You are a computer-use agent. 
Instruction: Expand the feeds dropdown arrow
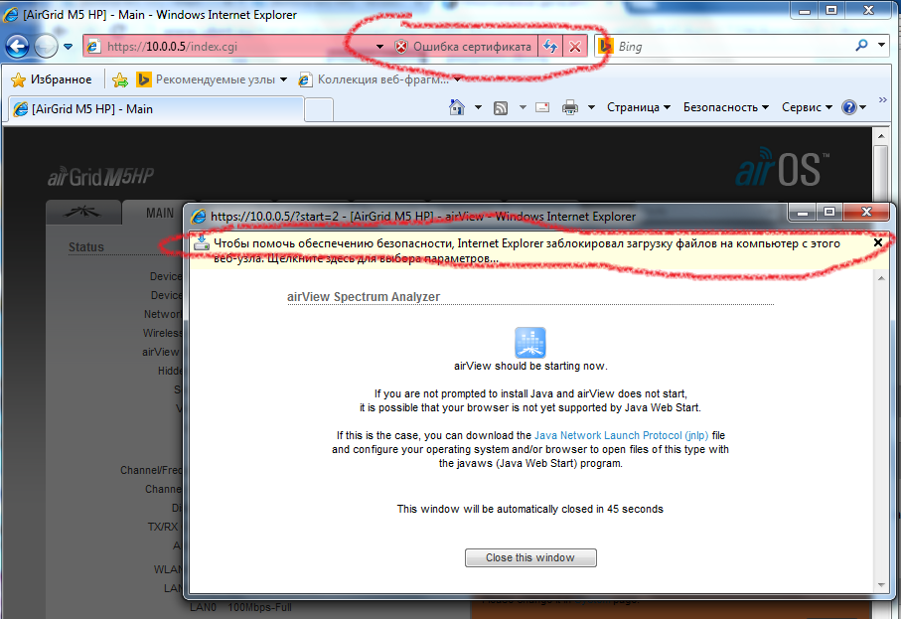coord(523,107)
